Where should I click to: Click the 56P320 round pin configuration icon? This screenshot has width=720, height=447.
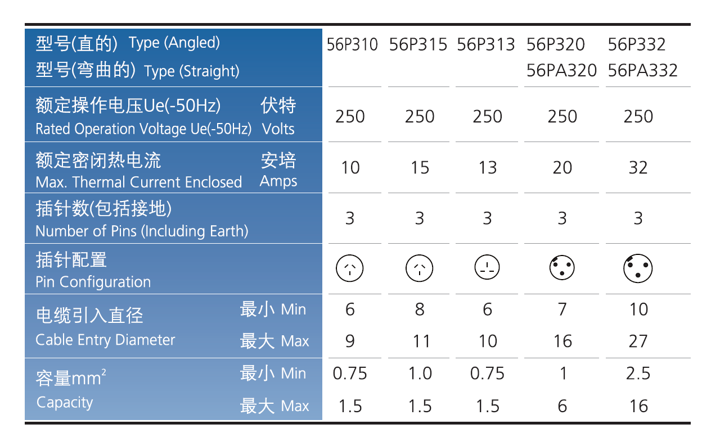coord(562,269)
